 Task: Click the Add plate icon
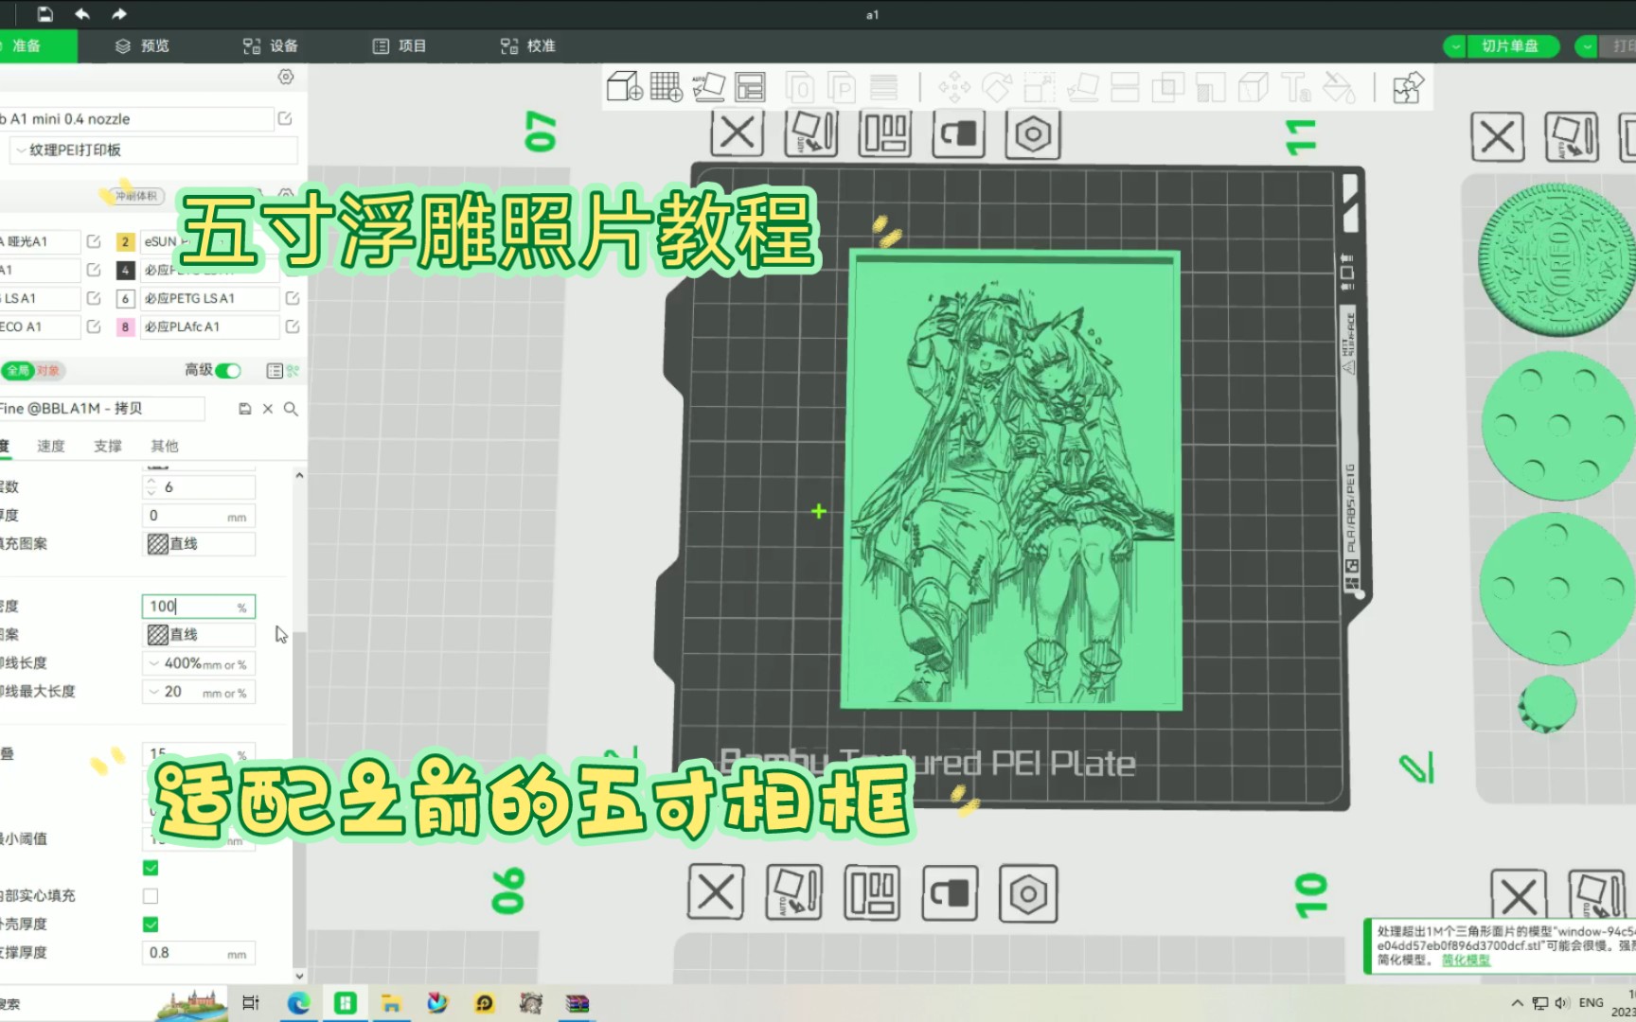(667, 87)
